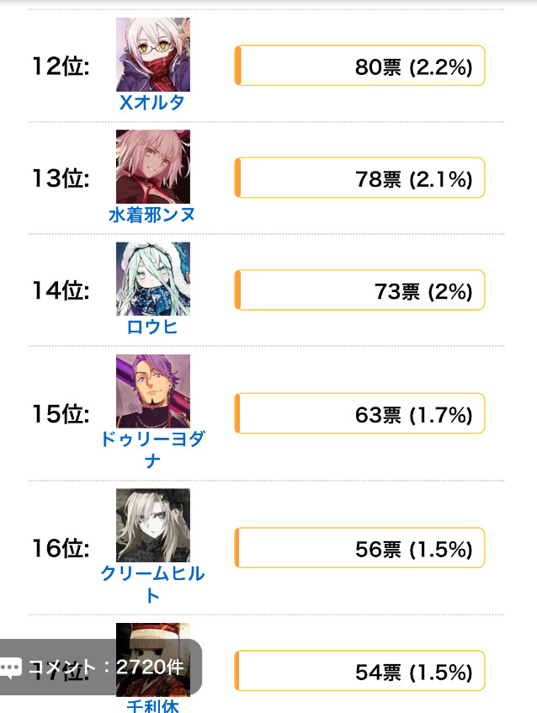Select the ドゥリーヨダナ character portrait
537x713 pixels.
tap(153, 391)
